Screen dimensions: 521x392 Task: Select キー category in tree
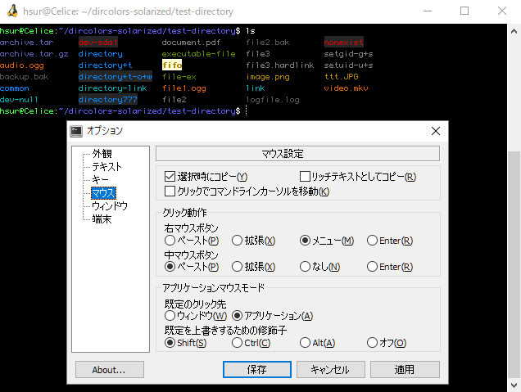pyautogui.click(x=100, y=179)
